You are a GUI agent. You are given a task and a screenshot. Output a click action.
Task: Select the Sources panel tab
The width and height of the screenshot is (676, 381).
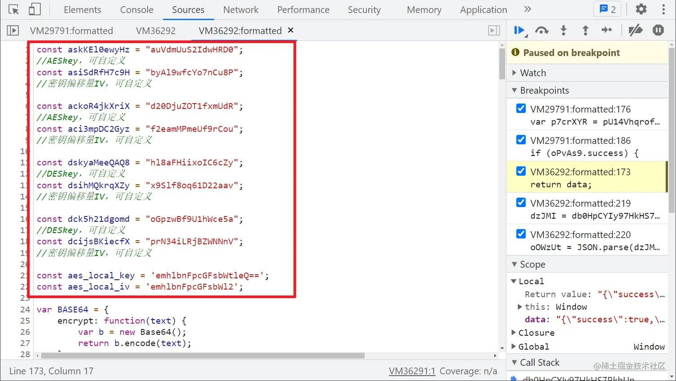188,10
